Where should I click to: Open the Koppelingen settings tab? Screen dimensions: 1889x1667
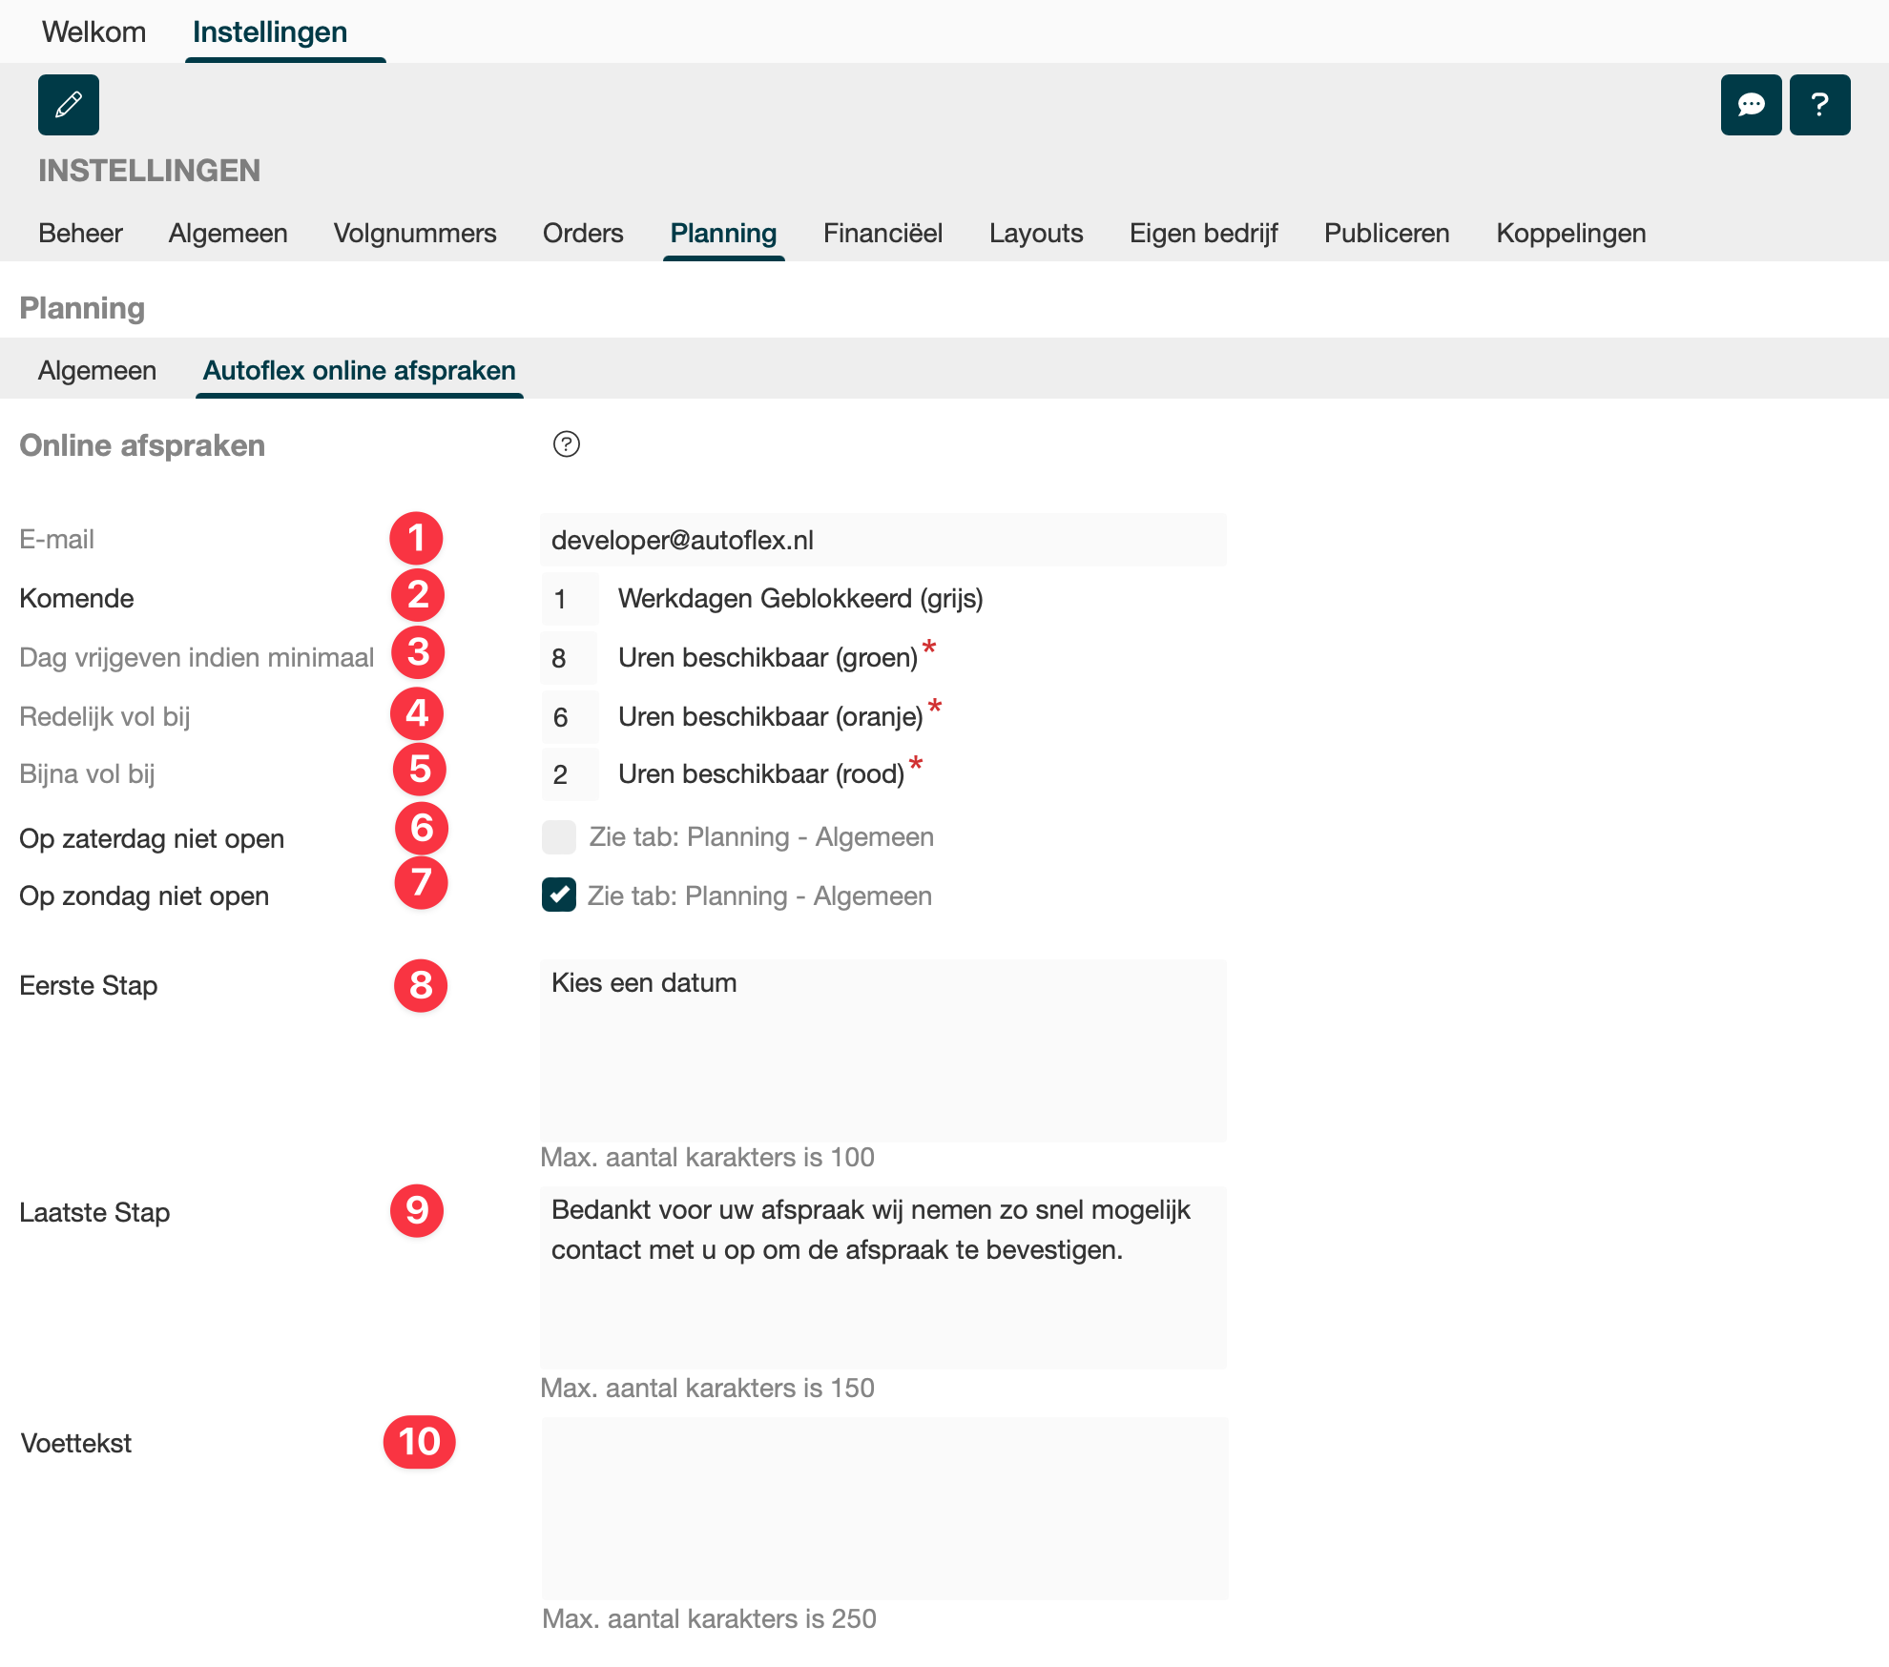1570,233
